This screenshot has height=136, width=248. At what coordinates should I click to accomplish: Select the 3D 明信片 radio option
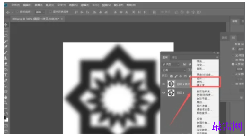coord(233,55)
